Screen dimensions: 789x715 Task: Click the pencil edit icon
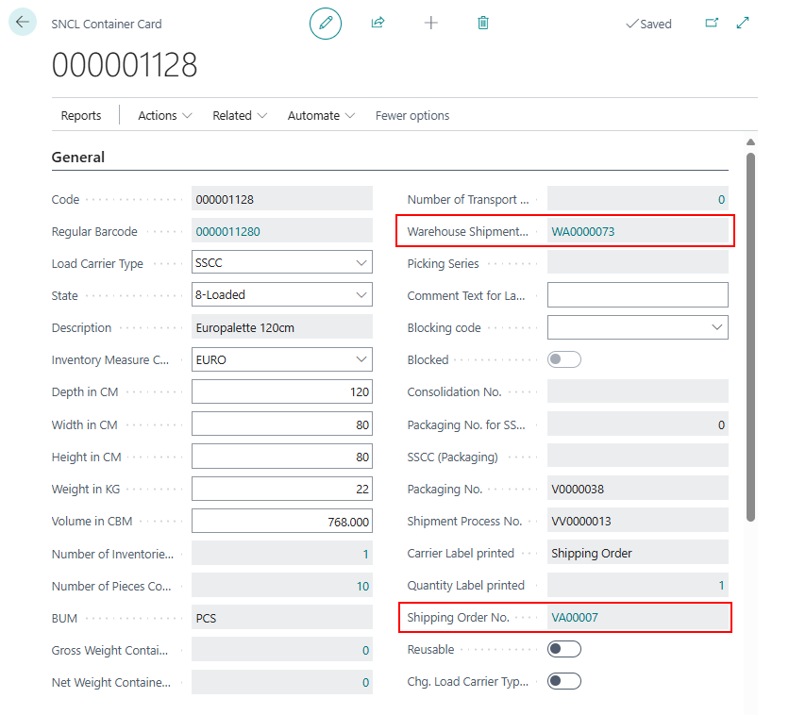[326, 24]
